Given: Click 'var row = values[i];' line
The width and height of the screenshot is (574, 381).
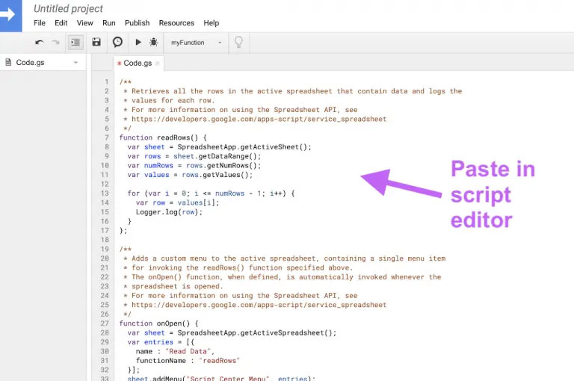Looking at the screenshot, I should coord(178,202).
